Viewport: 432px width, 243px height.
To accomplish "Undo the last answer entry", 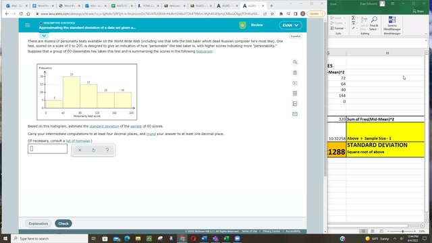I will coord(93,150).
